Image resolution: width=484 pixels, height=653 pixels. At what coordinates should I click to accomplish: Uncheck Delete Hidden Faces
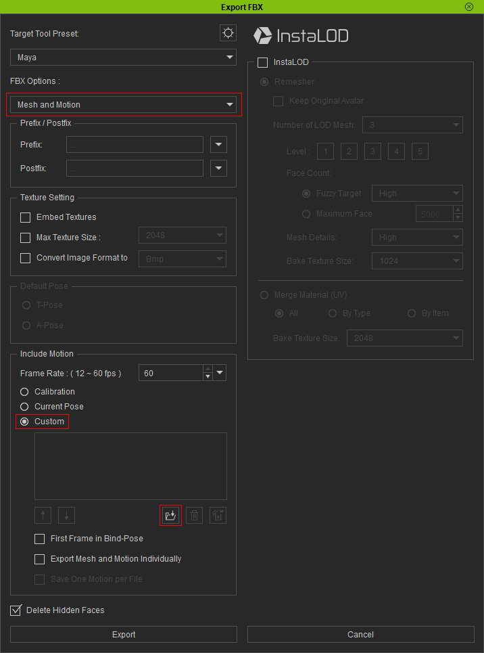point(16,610)
